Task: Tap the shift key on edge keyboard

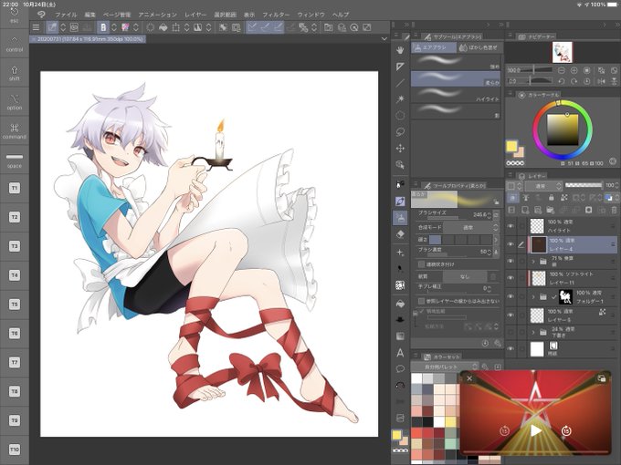Action: coord(15,74)
